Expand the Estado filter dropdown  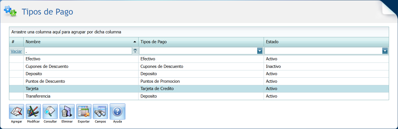click(385, 51)
